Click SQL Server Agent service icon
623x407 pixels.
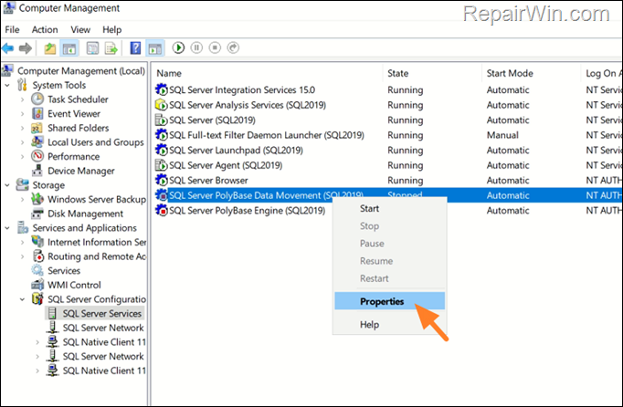161,165
